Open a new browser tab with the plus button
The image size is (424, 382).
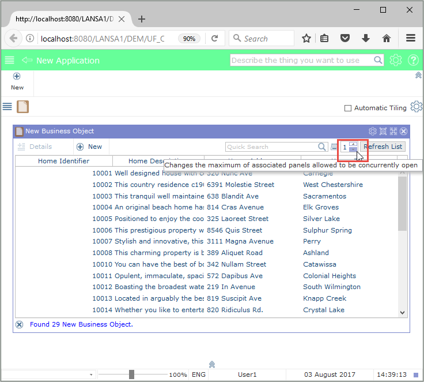(x=141, y=19)
